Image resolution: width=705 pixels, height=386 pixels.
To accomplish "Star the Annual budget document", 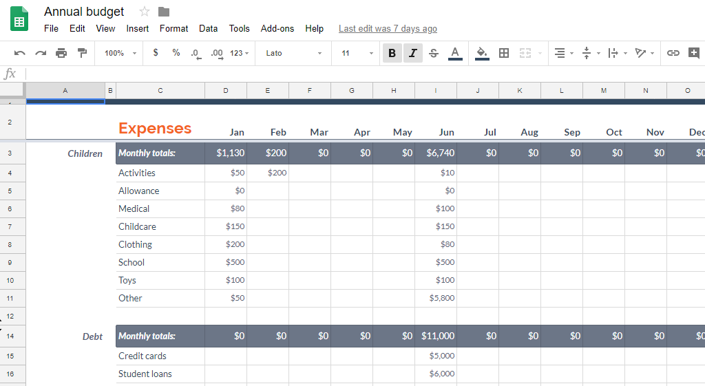I will [x=145, y=12].
